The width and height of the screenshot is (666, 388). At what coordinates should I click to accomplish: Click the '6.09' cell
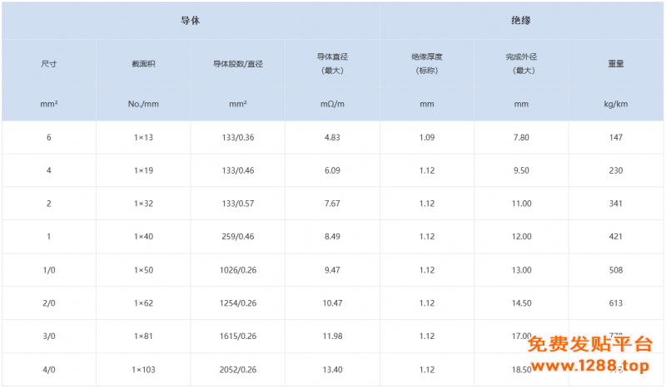[332, 170]
